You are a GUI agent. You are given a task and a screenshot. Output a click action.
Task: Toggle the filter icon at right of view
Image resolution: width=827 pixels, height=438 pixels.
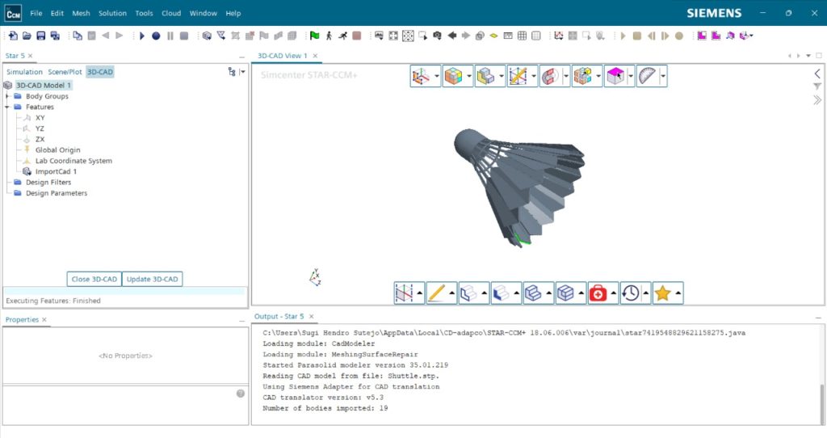pos(817,86)
